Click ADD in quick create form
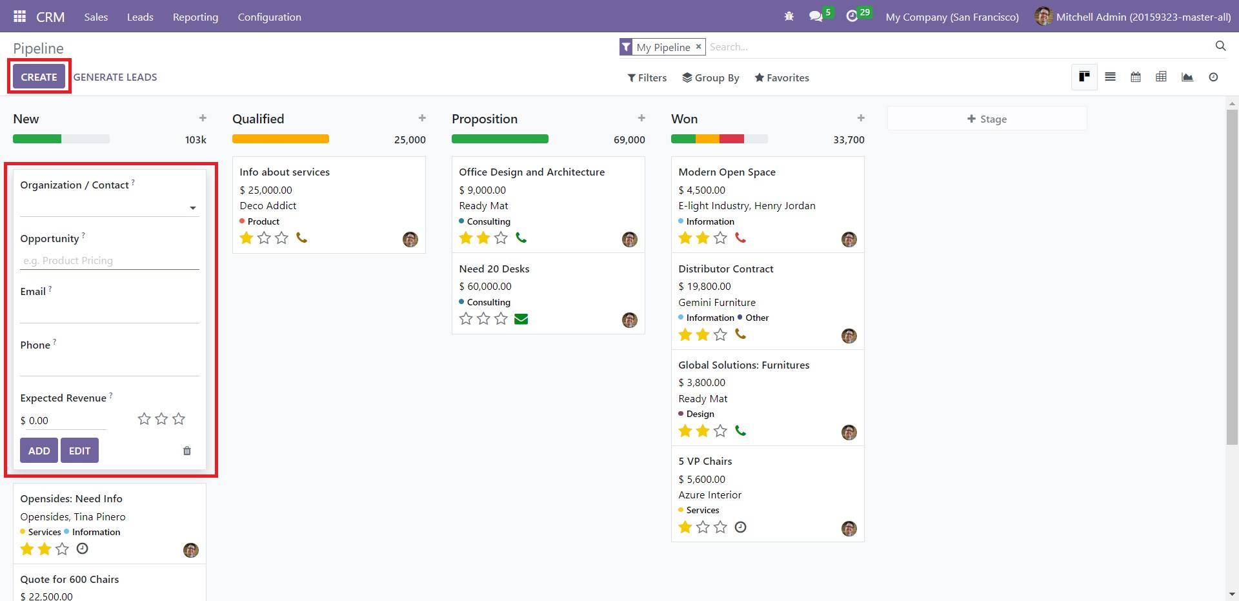The image size is (1239, 601). 39,451
